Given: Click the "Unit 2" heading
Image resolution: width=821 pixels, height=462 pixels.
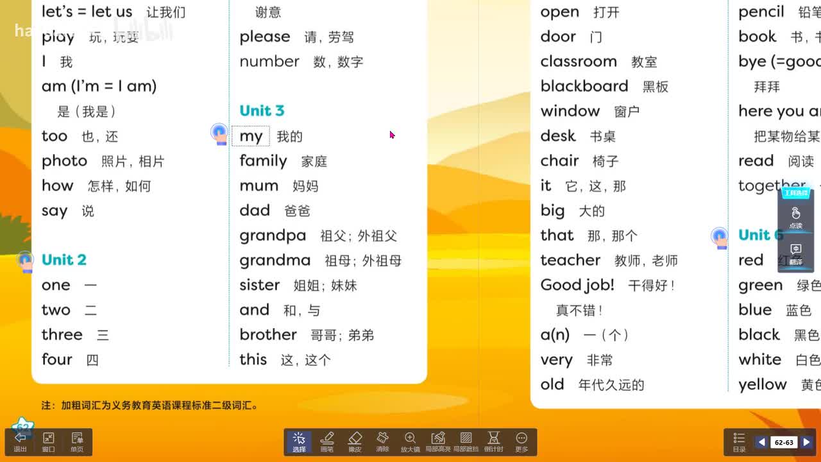Looking at the screenshot, I should tap(64, 260).
